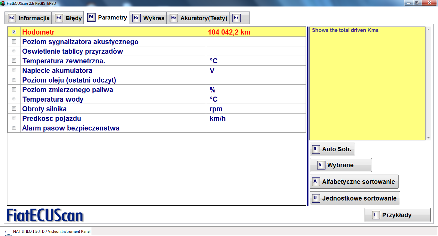Select Obroty silnika row label

44,109
